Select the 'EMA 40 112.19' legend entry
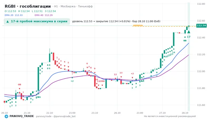214x120 pixels. [43, 15]
